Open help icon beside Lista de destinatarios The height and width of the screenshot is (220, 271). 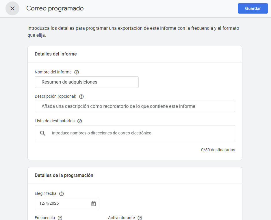coord(79,121)
